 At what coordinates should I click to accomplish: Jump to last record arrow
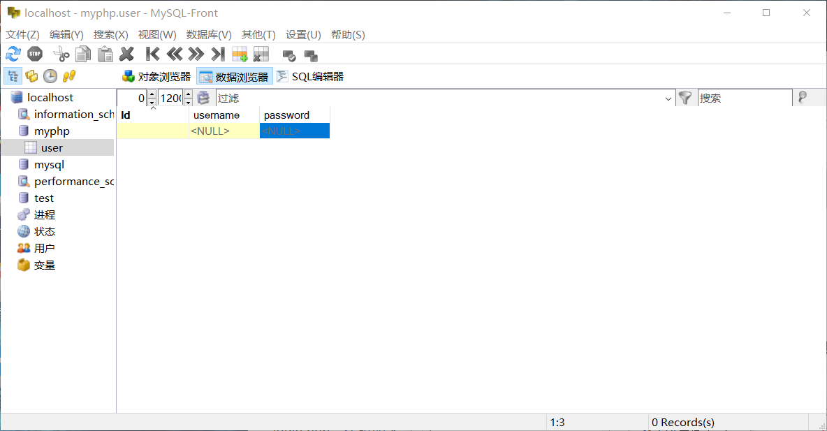click(x=218, y=54)
